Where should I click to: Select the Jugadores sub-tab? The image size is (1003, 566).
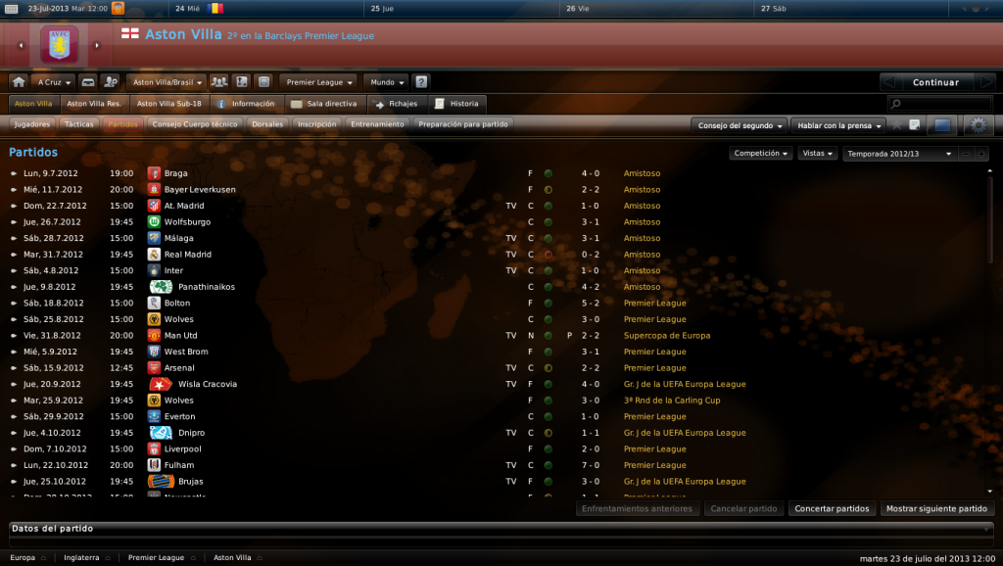point(32,124)
